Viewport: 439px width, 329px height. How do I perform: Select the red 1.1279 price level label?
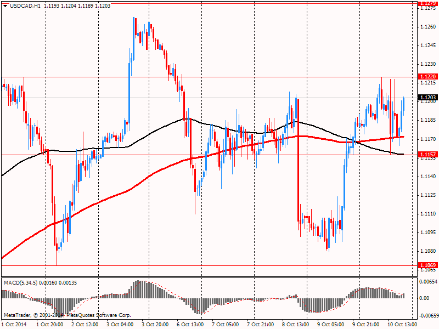428,3
